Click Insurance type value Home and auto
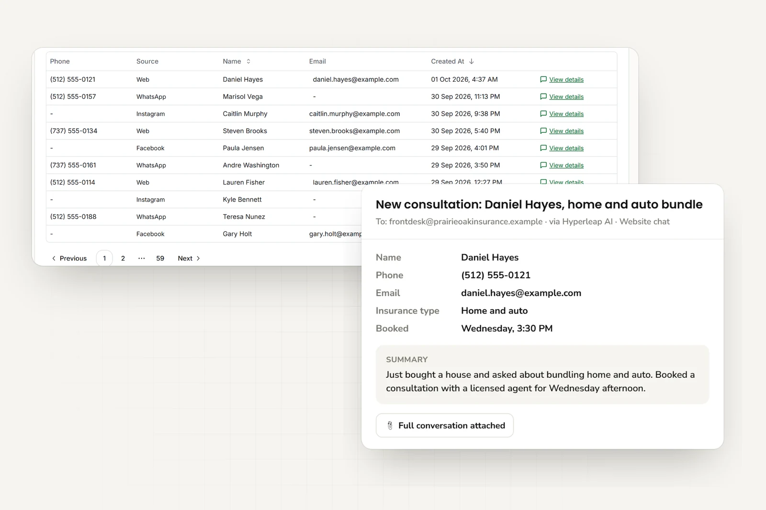The width and height of the screenshot is (766, 510). click(494, 311)
